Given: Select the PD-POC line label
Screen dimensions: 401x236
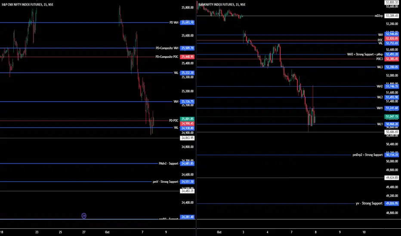Looking at the screenshot, I should 174,121.
